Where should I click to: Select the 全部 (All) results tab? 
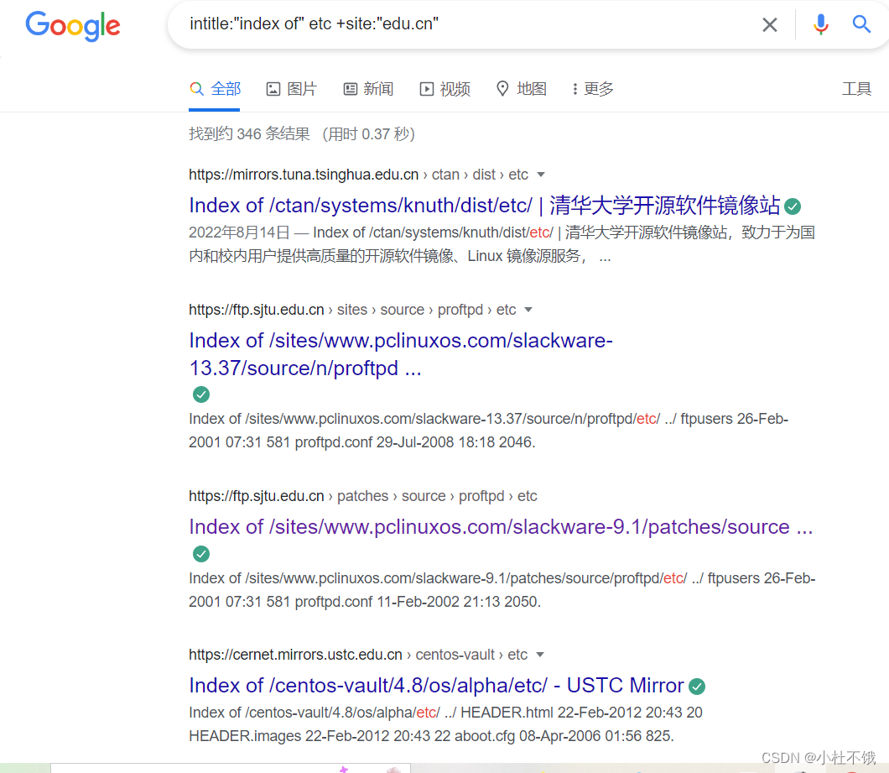point(215,89)
